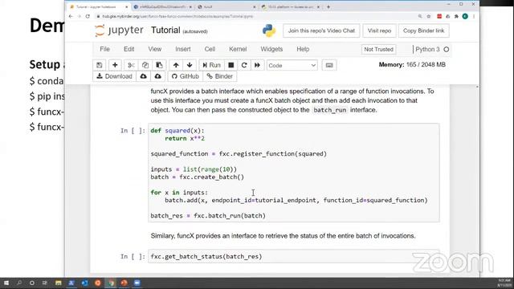The height and width of the screenshot is (289, 514).
Task: Open the Zoom app in the taskbar
Action: tap(137, 283)
